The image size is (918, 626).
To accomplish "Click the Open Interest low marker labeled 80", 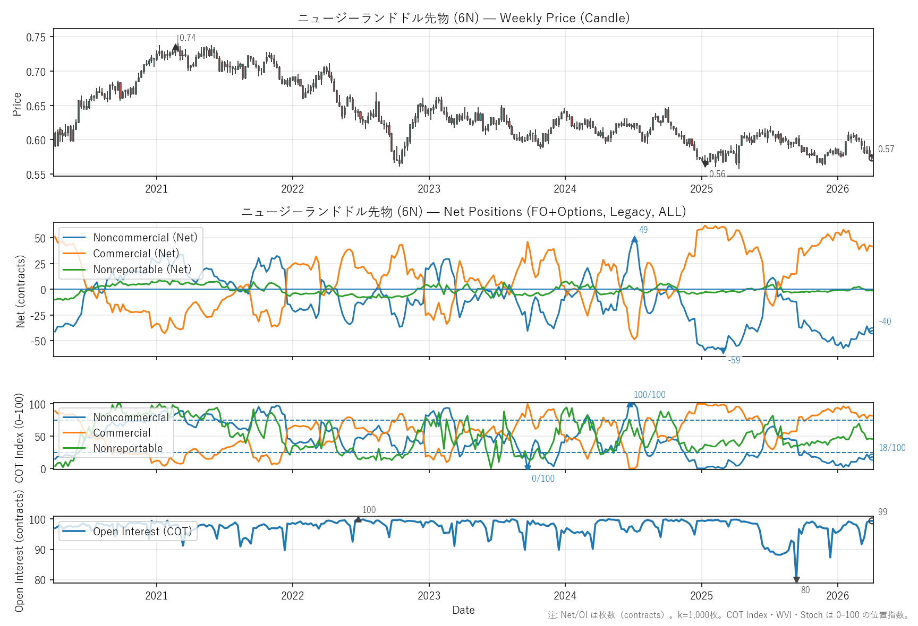I will [x=796, y=579].
